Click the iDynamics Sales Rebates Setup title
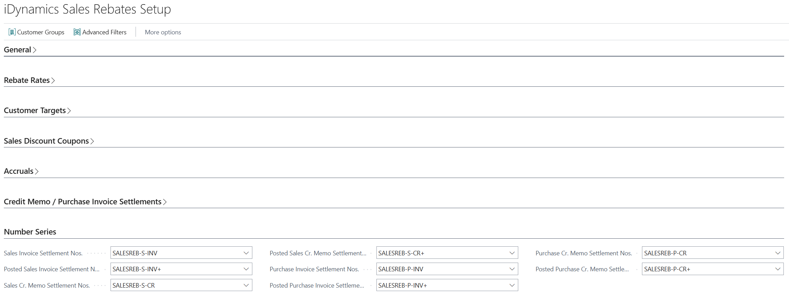 point(87,9)
